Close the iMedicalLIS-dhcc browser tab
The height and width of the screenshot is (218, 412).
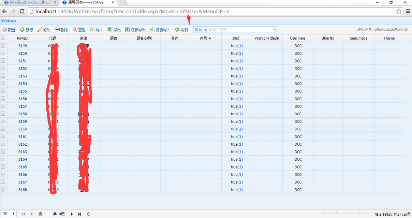point(55,2)
